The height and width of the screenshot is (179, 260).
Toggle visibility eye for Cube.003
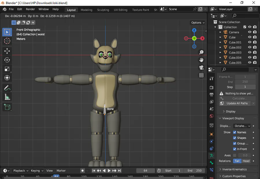coord(250,52)
